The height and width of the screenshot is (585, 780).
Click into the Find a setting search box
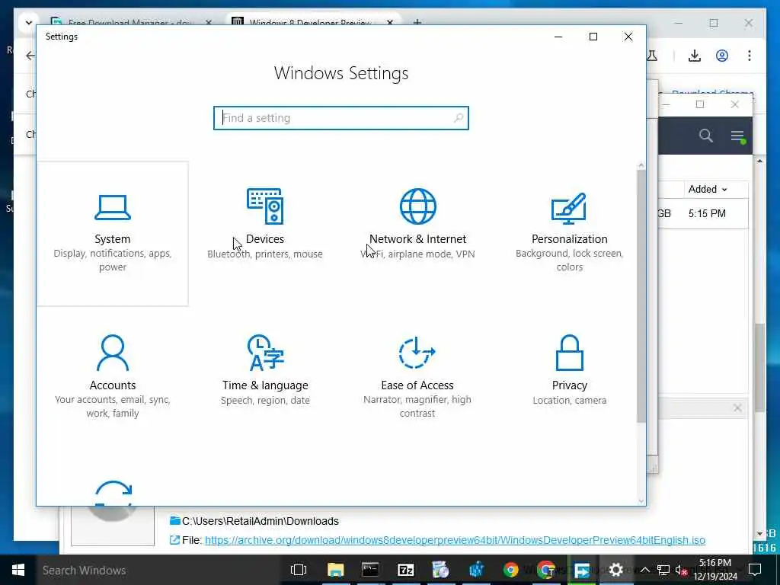pos(340,118)
